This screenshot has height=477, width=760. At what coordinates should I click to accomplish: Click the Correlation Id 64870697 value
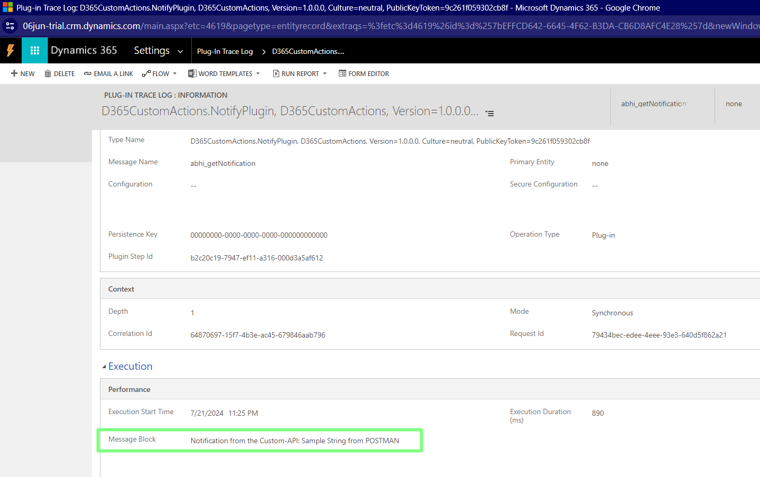point(258,335)
